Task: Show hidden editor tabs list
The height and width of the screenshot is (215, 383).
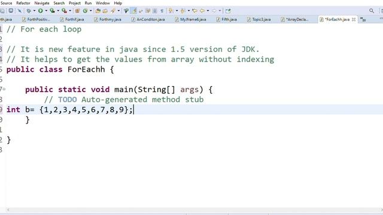Action: 363,20
